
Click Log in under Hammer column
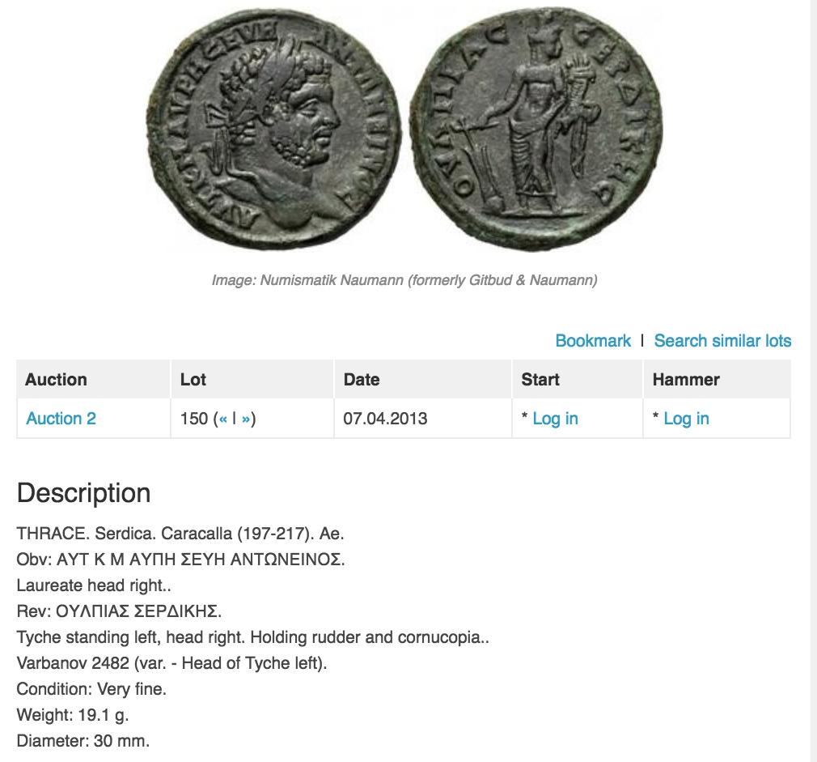(686, 419)
